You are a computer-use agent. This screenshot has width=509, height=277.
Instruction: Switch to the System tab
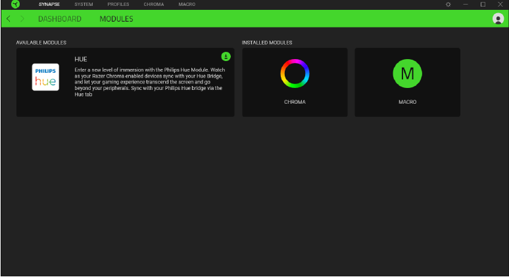[84, 5]
